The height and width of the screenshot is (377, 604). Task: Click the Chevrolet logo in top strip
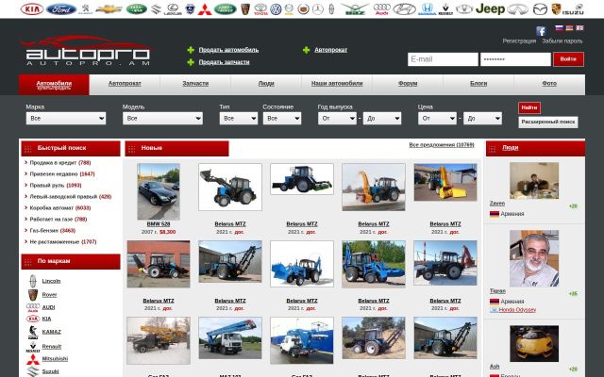(x=109, y=8)
